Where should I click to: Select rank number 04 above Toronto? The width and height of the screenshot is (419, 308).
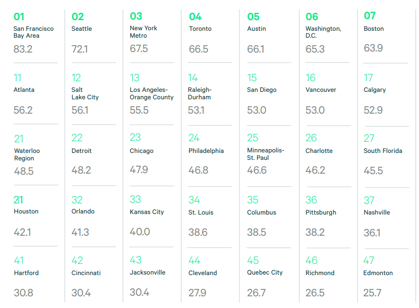tap(195, 16)
